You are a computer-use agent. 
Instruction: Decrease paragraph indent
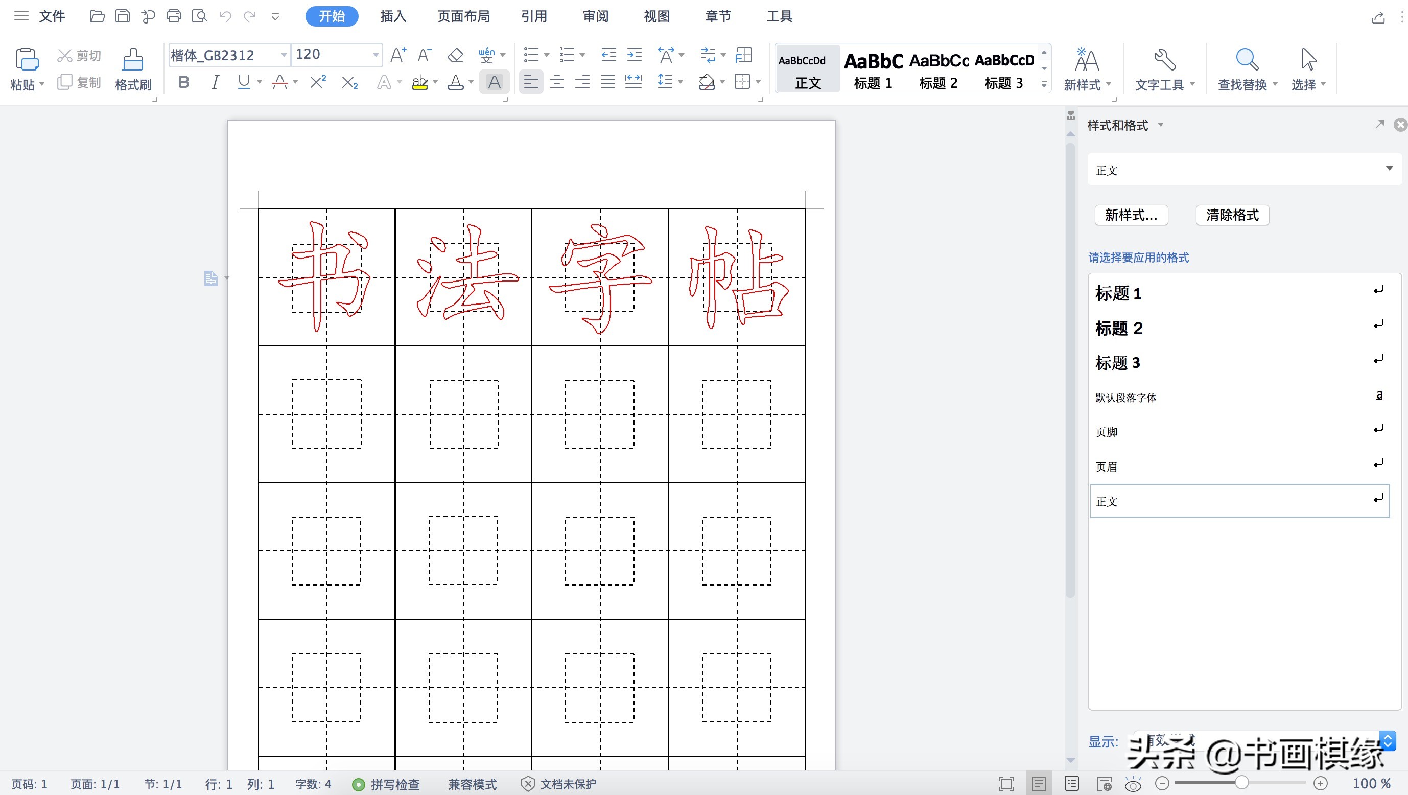click(608, 55)
